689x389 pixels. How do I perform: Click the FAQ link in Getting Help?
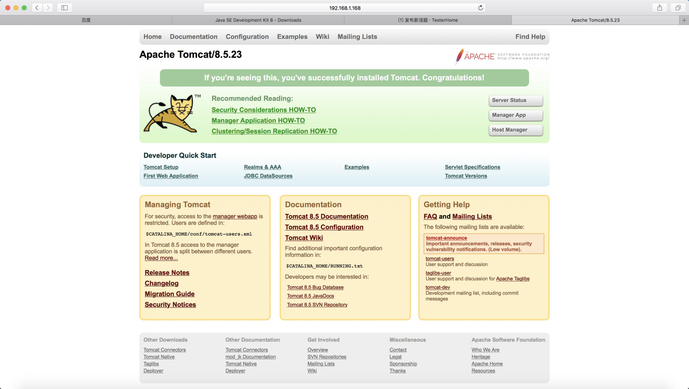point(430,216)
